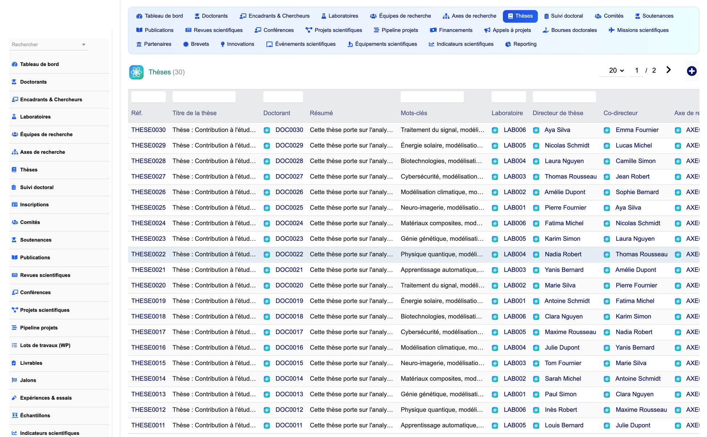Open the Soutenances tab
The image size is (707, 437).
click(x=654, y=16)
